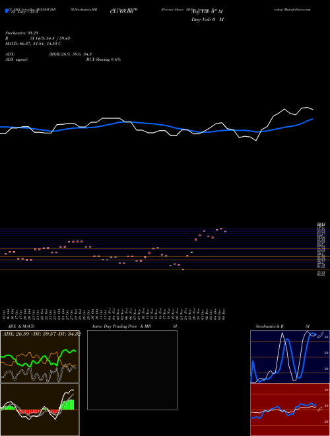Open the MACD histogram chart panel

click(40, 410)
